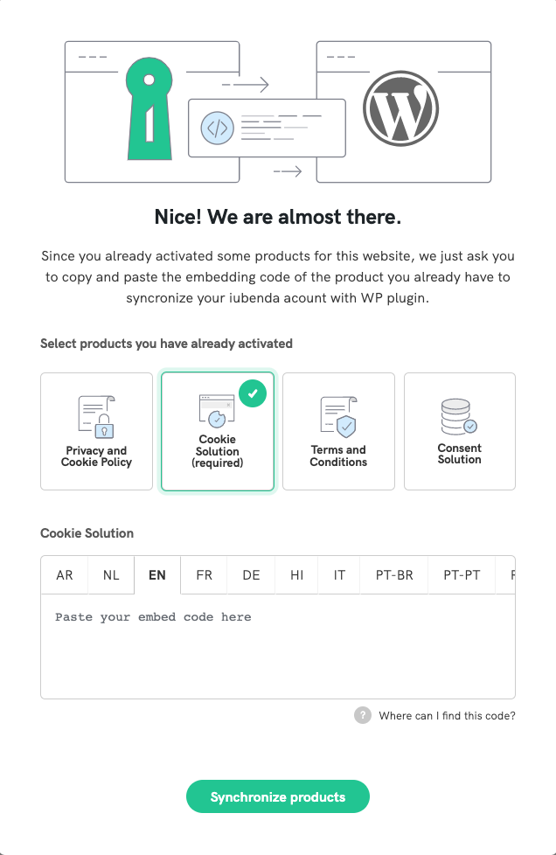Select the HI language tab
This screenshot has height=855, width=556.
(x=296, y=574)
